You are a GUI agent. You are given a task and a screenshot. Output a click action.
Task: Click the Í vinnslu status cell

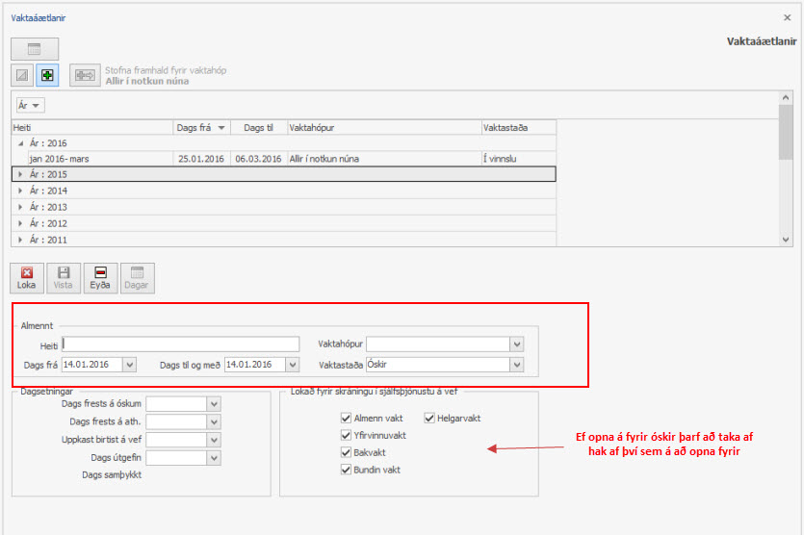(519, 159)
